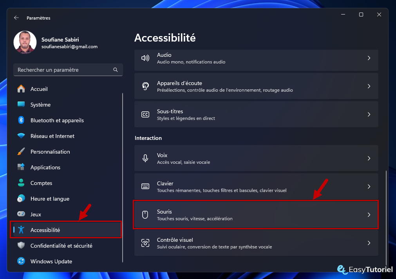
Task: Expand the Souris row chevron
Action: [369, 215]
